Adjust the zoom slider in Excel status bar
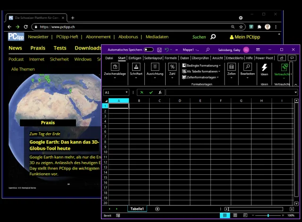The image size is (302, 222). coord(268,215)
